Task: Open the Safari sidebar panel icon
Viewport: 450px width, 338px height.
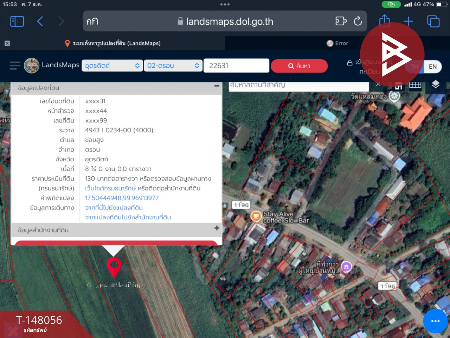Action: [x=17, y=21]
